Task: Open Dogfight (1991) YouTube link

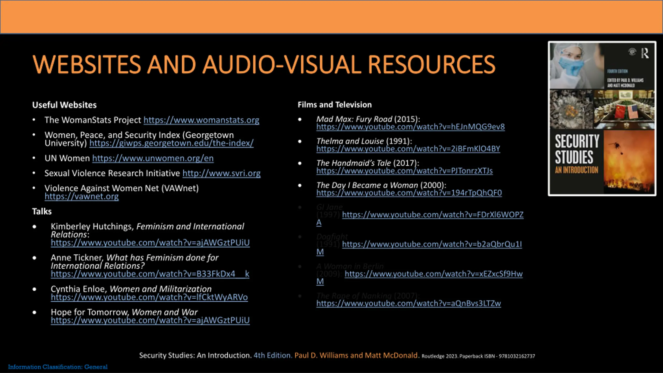Action: [x=432, y=244]
